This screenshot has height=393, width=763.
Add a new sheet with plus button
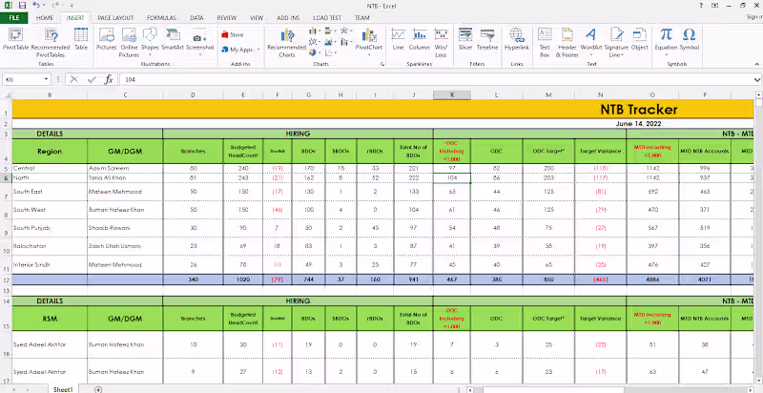(98, 389)
